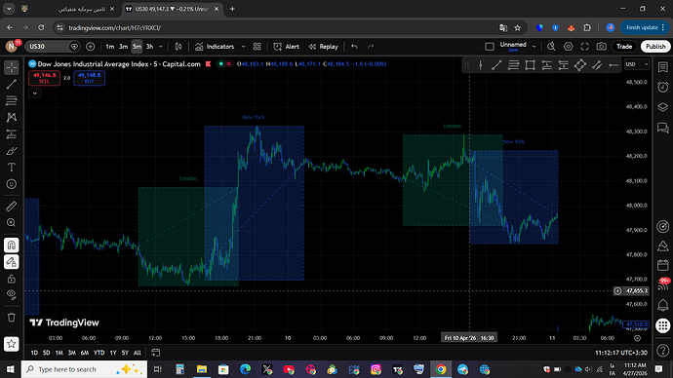The width and height of the screenshot is (673, 378).
Task: Select the text annotation tool
Action: tap(11, 168)
